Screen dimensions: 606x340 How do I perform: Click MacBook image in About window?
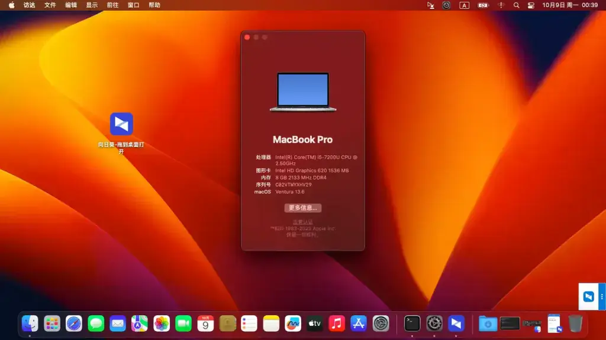pyautogui.click(x=303, y=91)
